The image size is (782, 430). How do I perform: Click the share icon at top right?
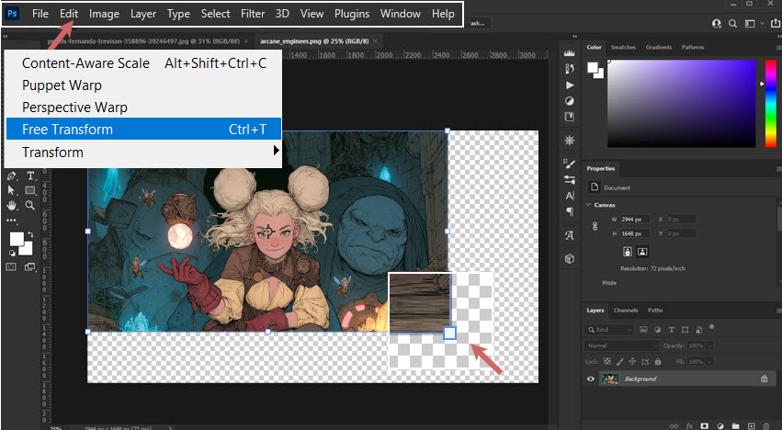pyautogui.click(x=776, y=23)
